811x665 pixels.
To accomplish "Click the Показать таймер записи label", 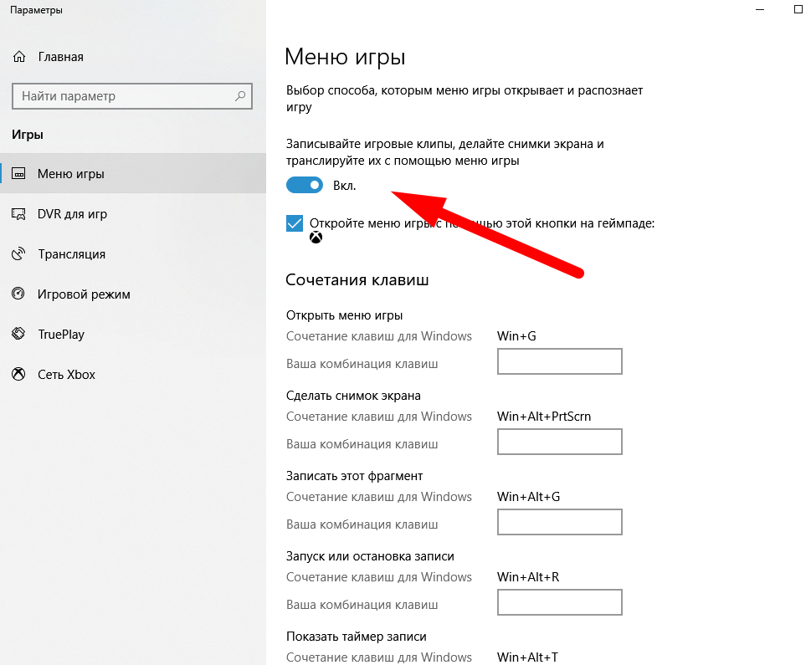I will point(357,637).
